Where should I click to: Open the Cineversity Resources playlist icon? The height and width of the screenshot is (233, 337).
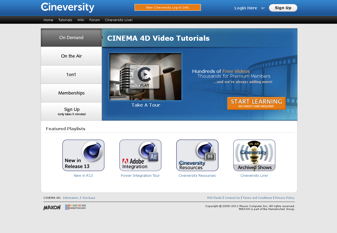coord(197,155)
